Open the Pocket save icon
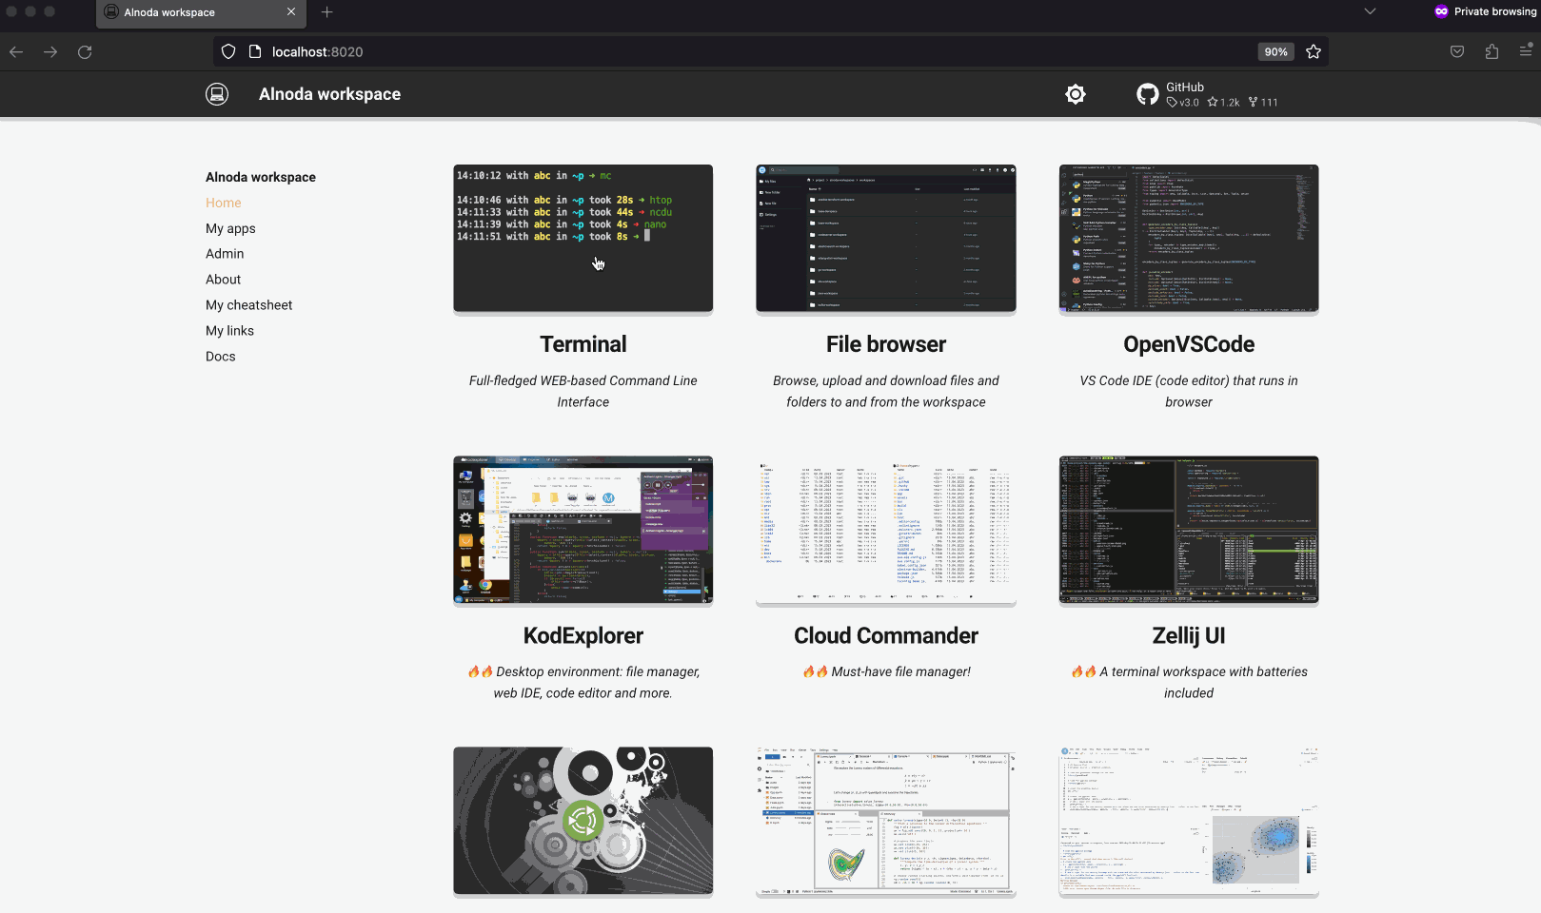This screenshot has width=1541, height=913. coord(1457,51)
